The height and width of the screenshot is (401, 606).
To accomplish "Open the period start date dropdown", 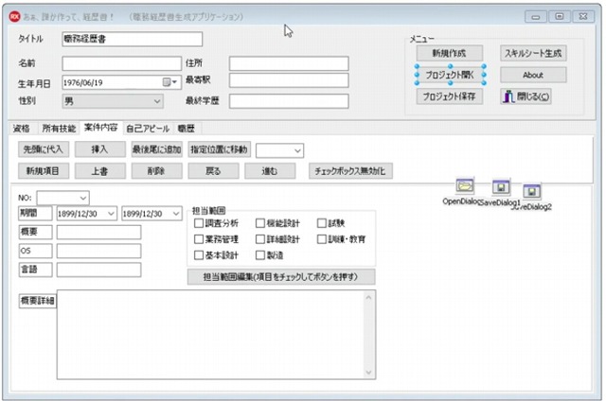I will click(111, 214).
